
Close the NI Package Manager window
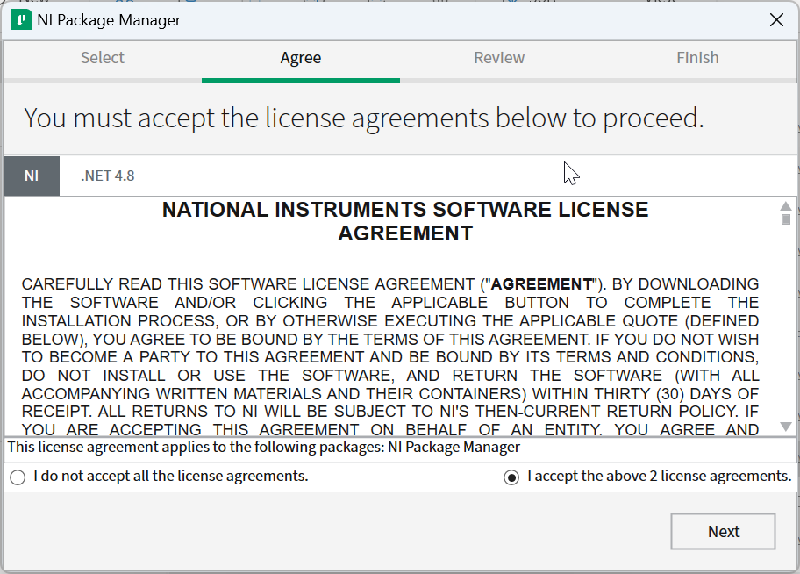[x=776, y=19]
